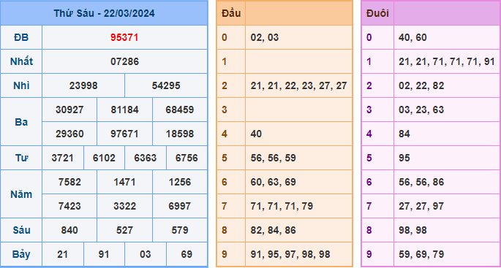Click the 'Nhất' row label

click(21, 61)
